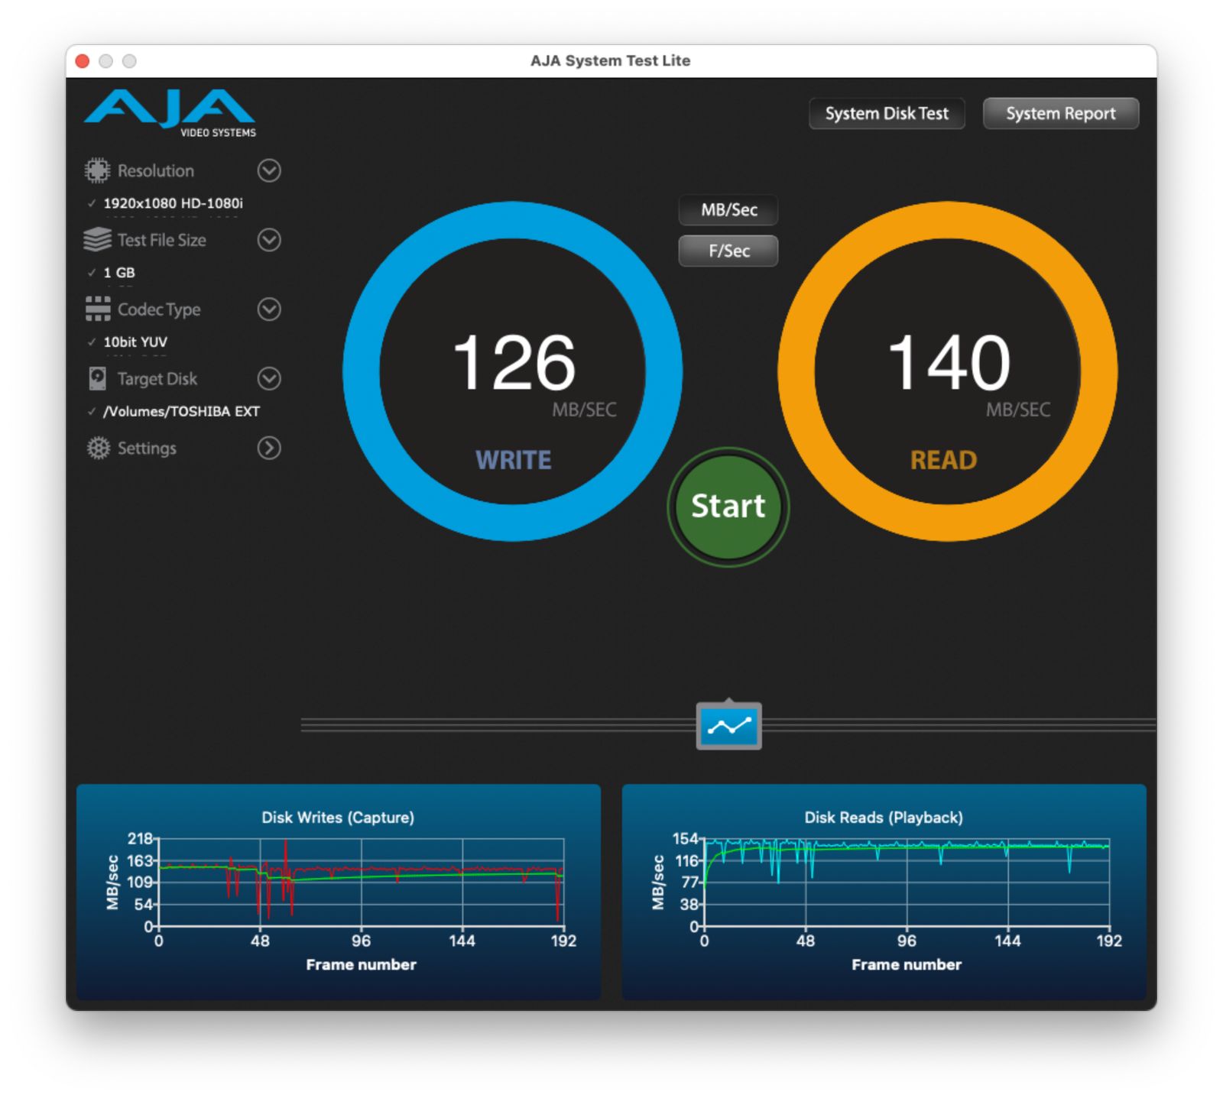1223x1098 pixels.
Task: Click the AJA Video Systems logo
Action: (x=170, y=113)
